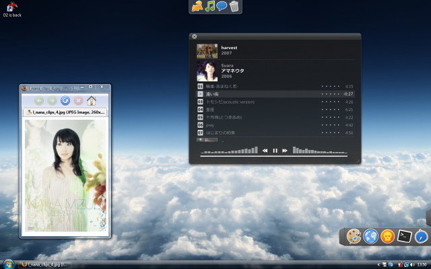Click the remaining time '-0:27' on playing track

tap(348, 94)
